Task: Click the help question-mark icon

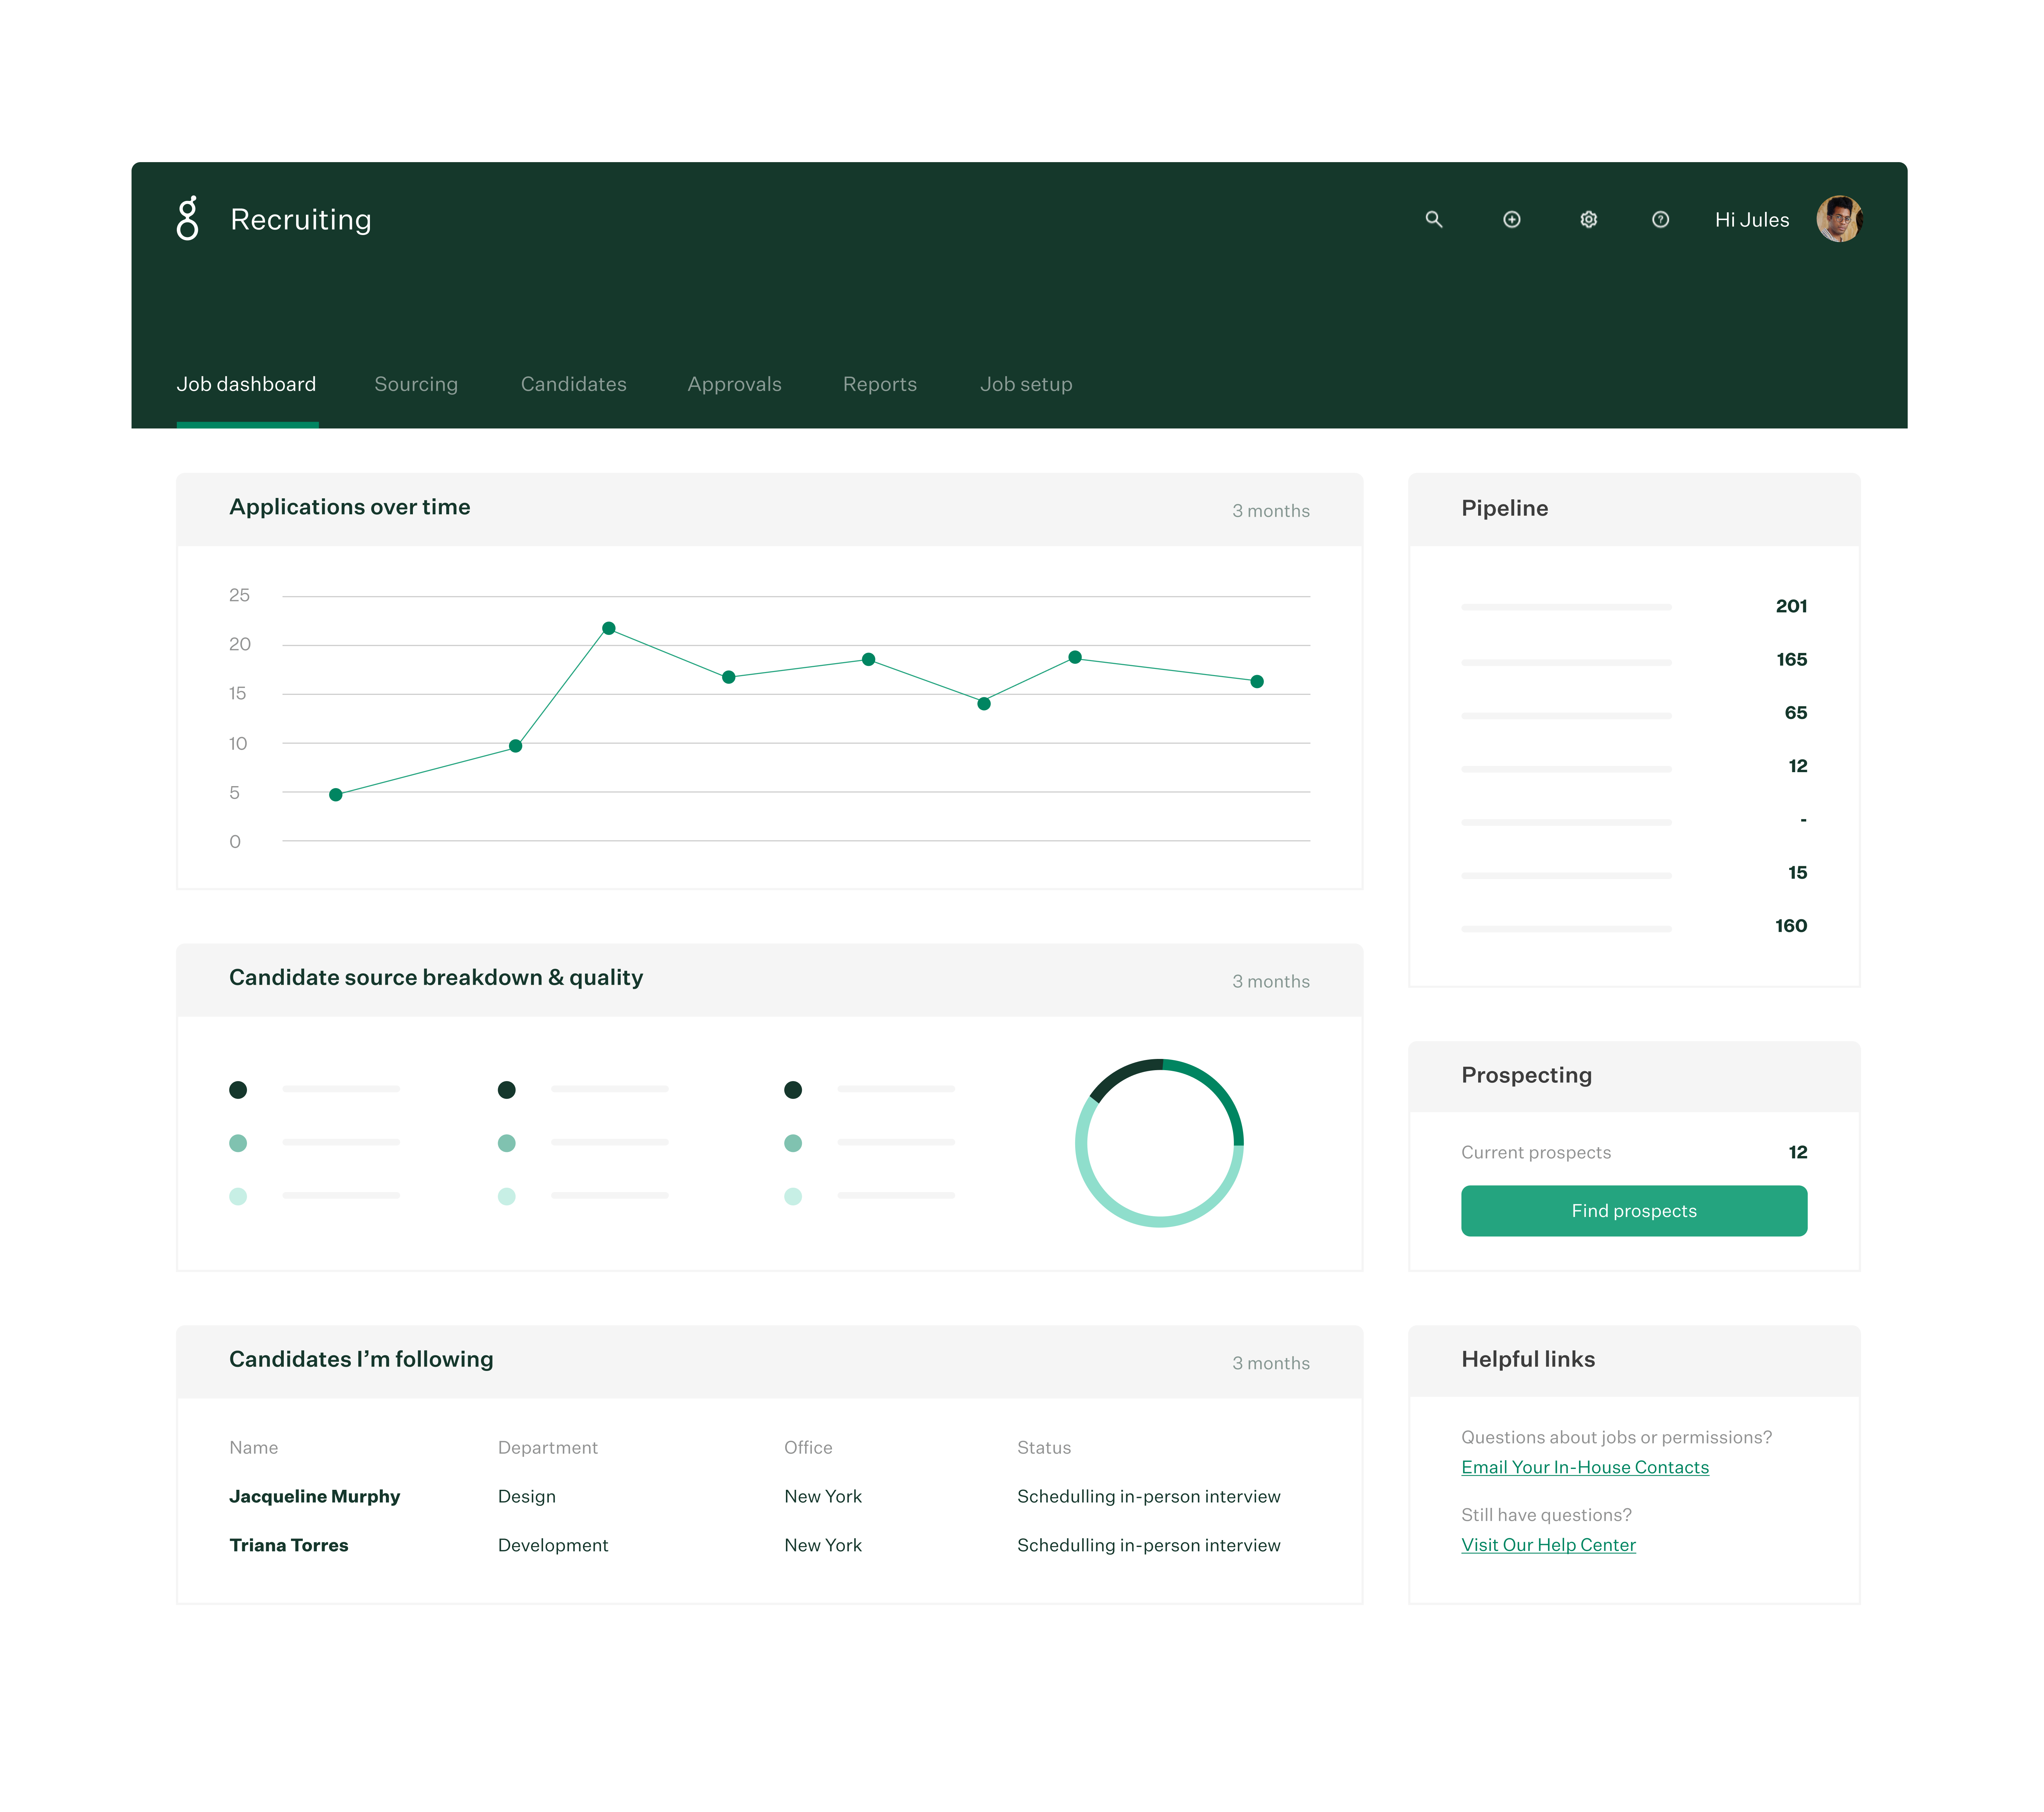Action: pyautogui.click(x=1660, y=219)
